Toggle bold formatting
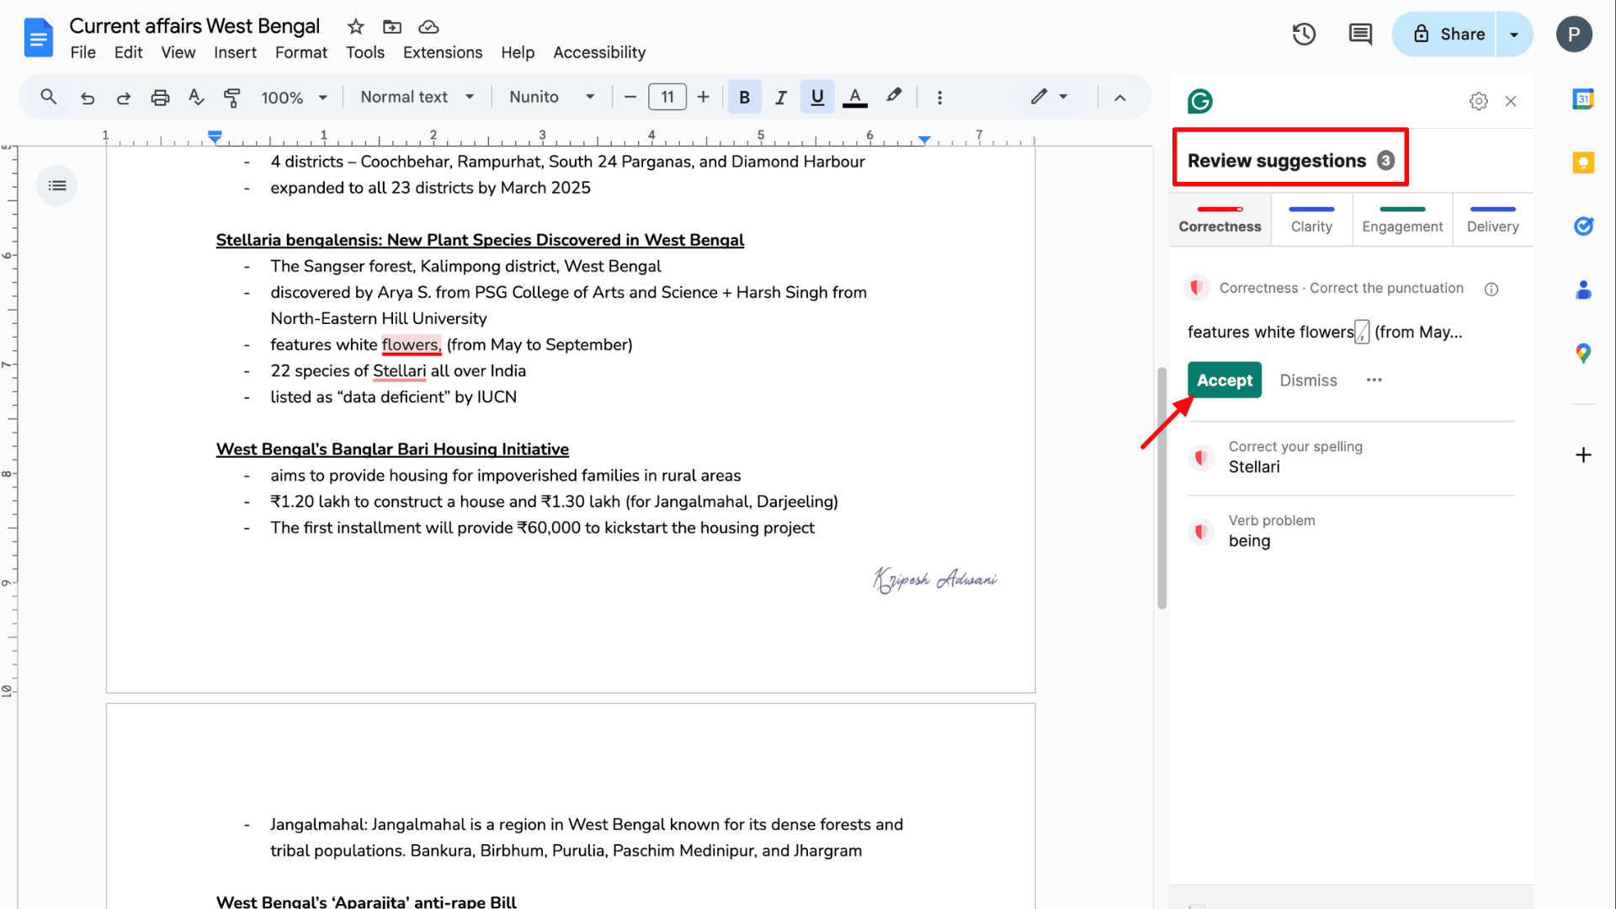This screenshot has height=909, width=1616. tap(744, 97)
